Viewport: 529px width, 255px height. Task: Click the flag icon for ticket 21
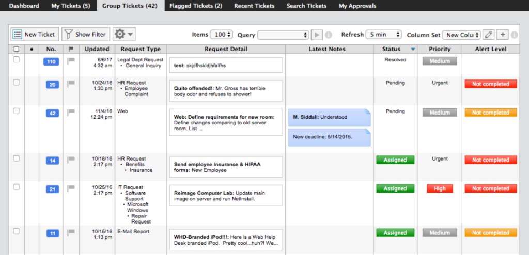click(71, 188)
